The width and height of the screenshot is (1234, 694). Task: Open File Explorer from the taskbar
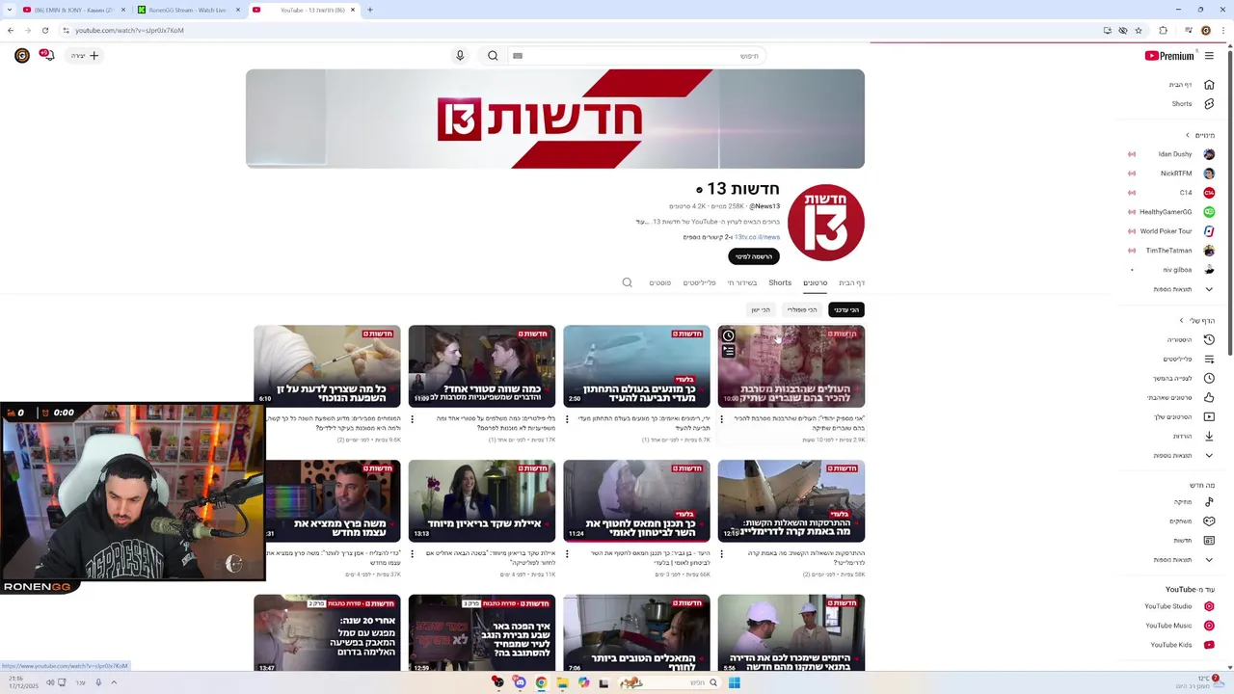point(562,682)
